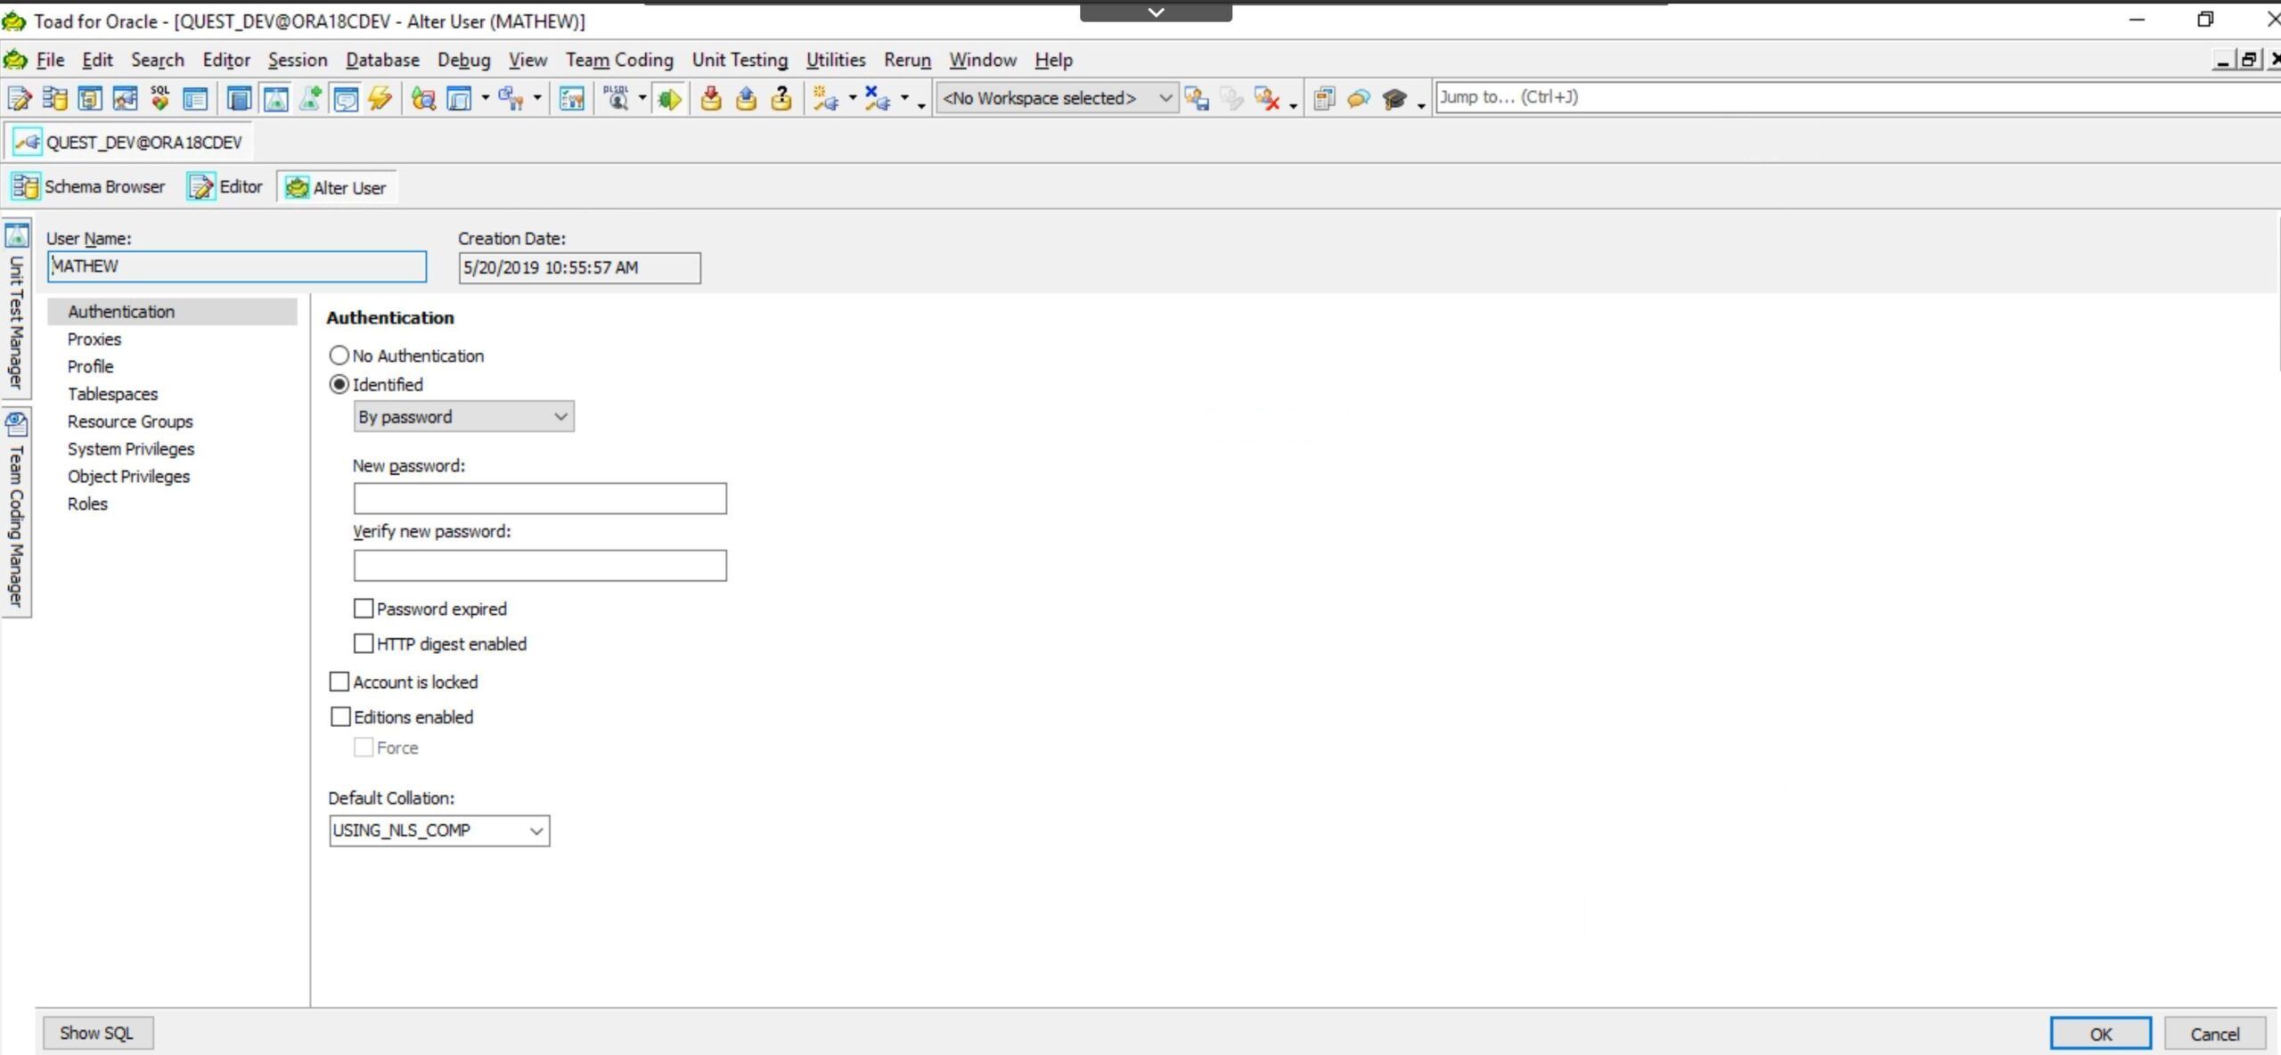
Task: Click the Team Coding Manager sidebar icon
Action: click(x=17, y=423)
